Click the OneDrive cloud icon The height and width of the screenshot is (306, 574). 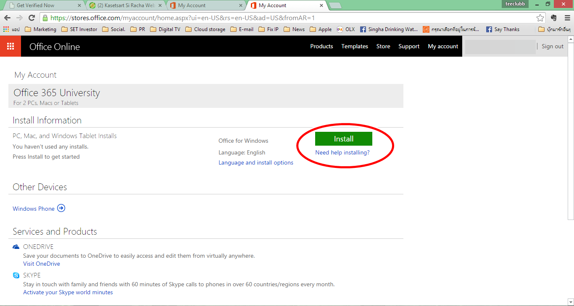pyautogui.click(x=16, y=247)
